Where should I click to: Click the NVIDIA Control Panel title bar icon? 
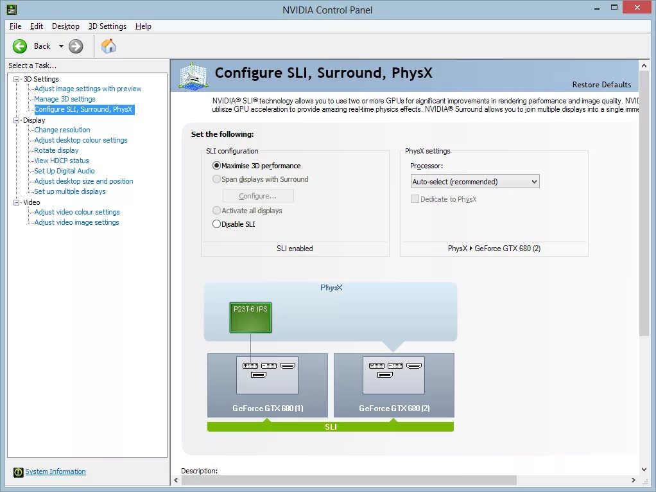pos(12,9)
